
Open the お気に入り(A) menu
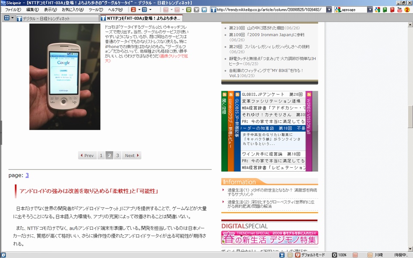(x=73, y=10)
